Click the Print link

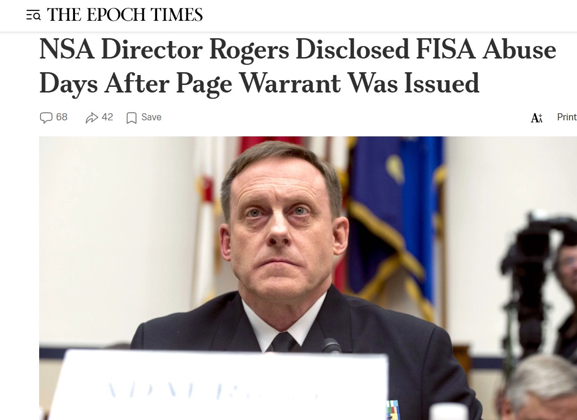pyautogui.click(x=567, y=117)
